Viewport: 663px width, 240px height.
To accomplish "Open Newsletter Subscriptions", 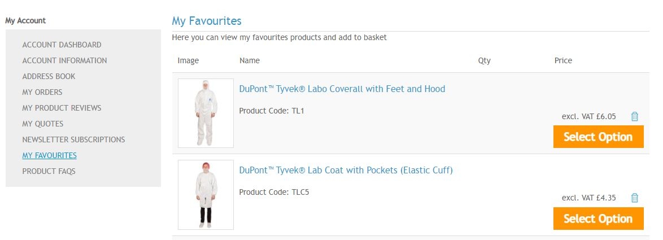I will tap(73, 139).
